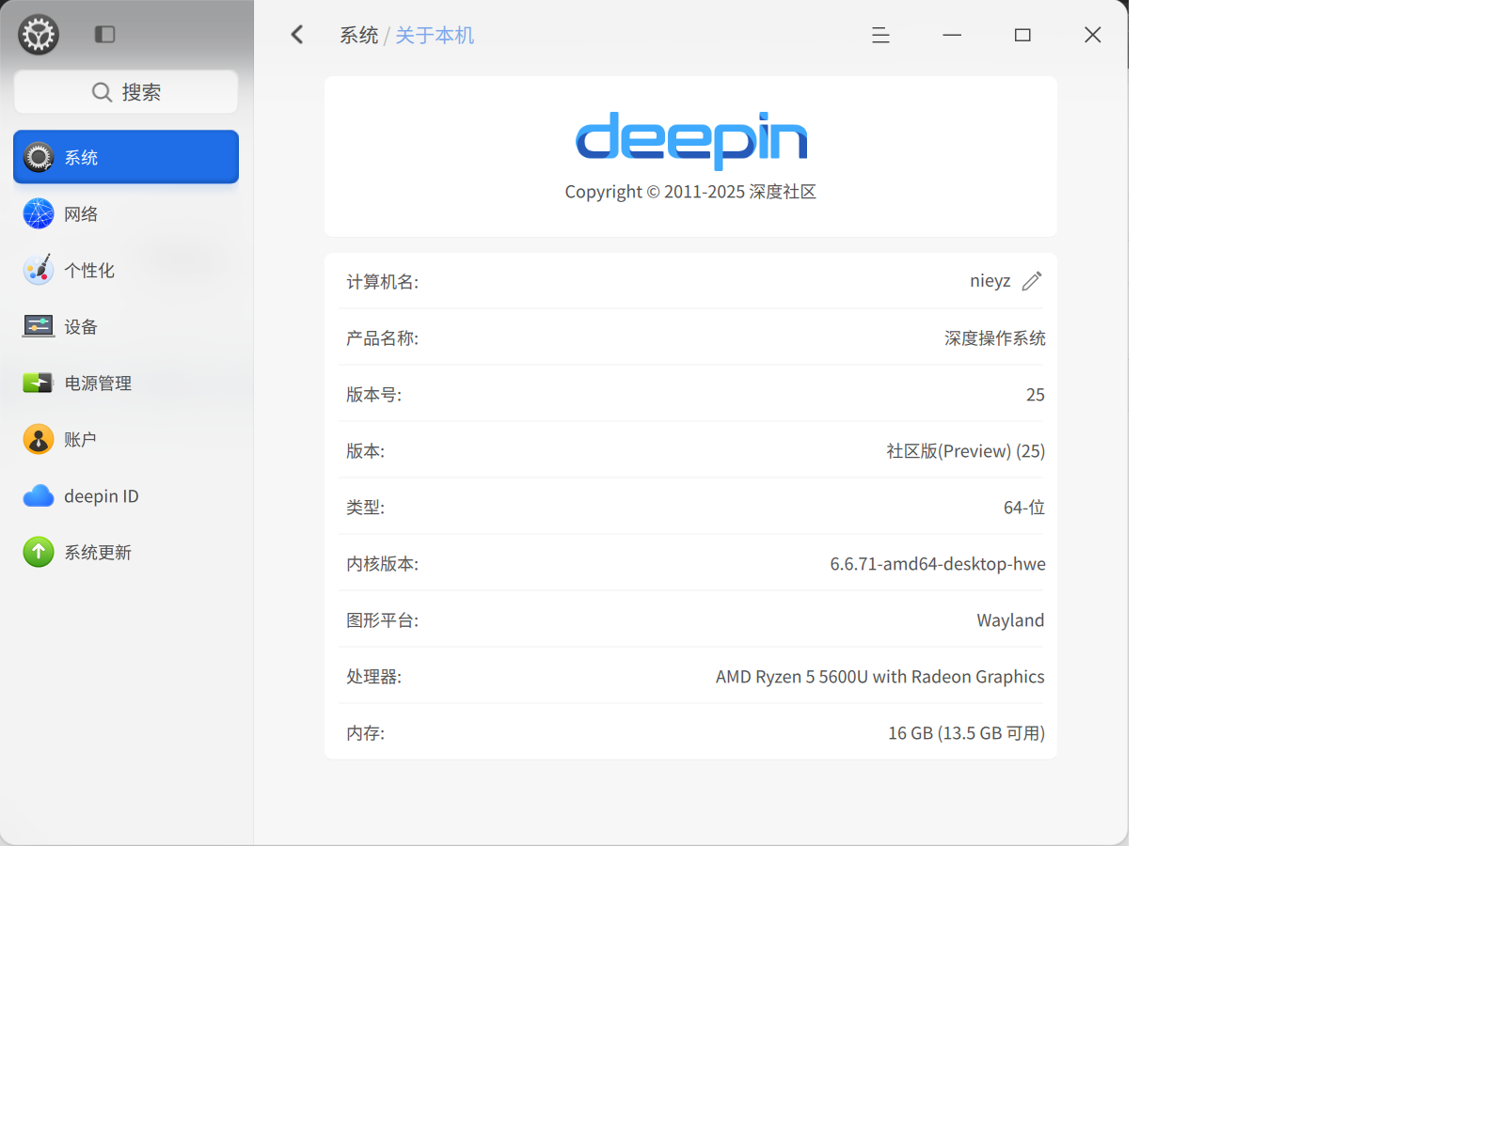Click the Copyright © 2011-2025 深度社区 text
1505x1128 pixels.
click(690, 192)
